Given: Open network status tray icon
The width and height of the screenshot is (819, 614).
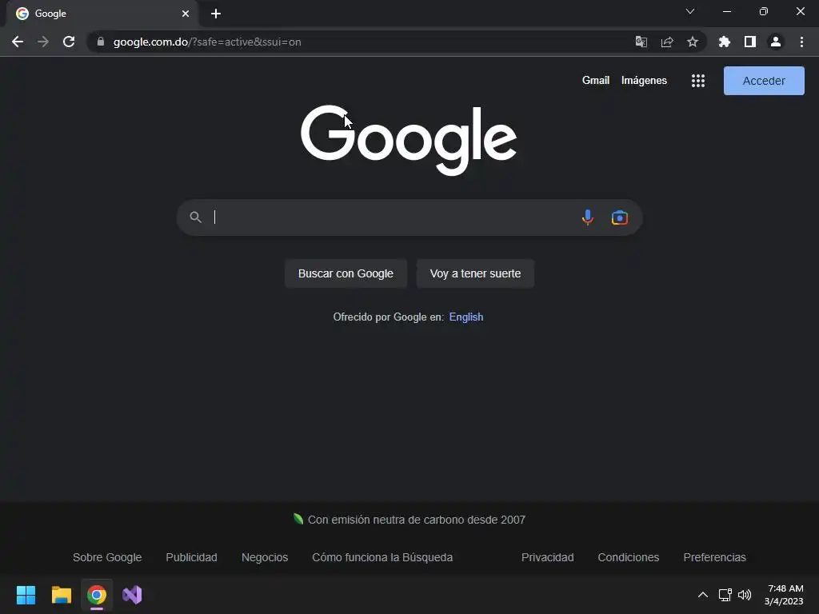Looking at the screenshot, I should click(725, 595).
